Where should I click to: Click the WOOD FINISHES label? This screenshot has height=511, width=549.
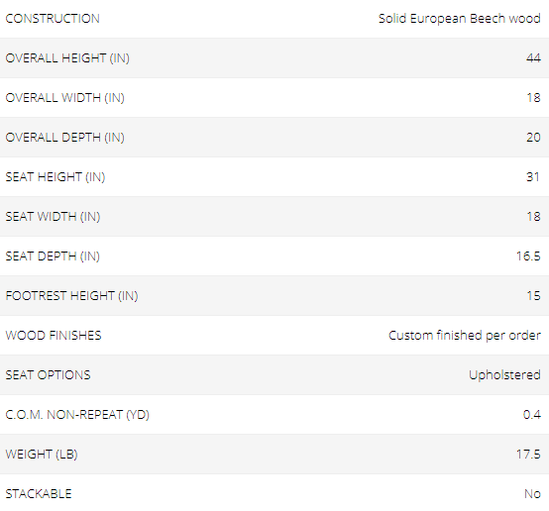pyautogui.click(x=54, y=336)
